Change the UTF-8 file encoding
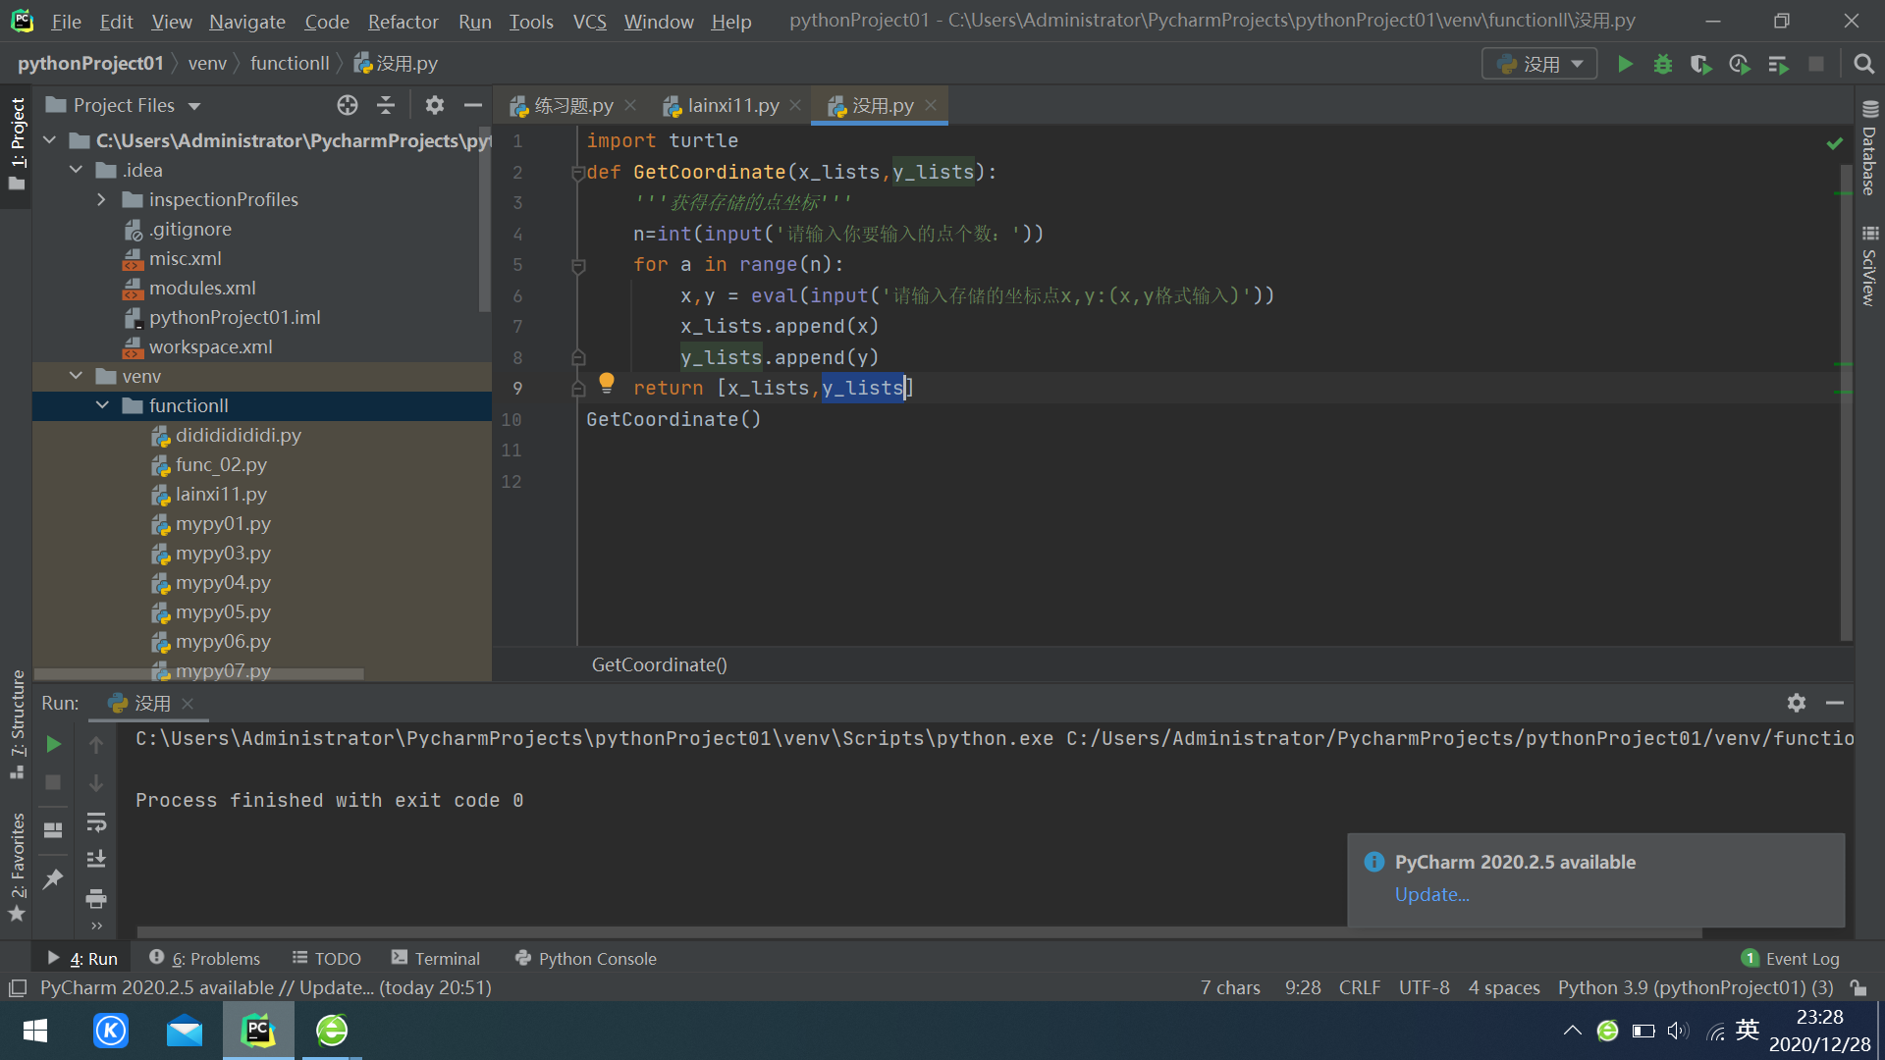This screenshot has height=1060, width=1885. [1424, 987]
